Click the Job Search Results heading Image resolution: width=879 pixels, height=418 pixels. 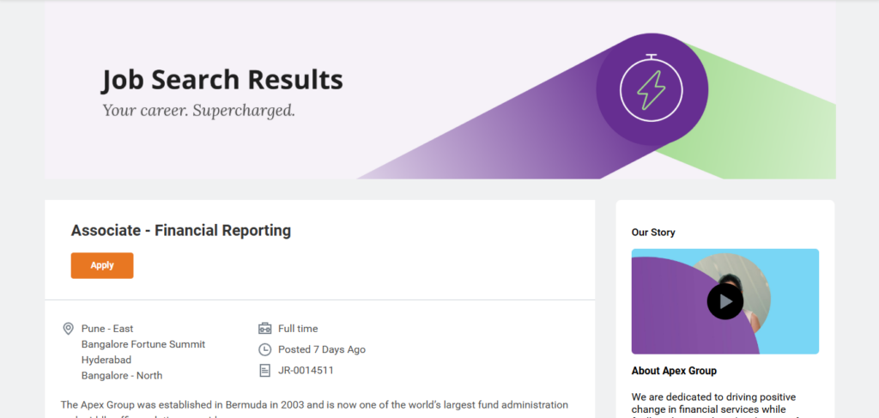pos(222,80)
